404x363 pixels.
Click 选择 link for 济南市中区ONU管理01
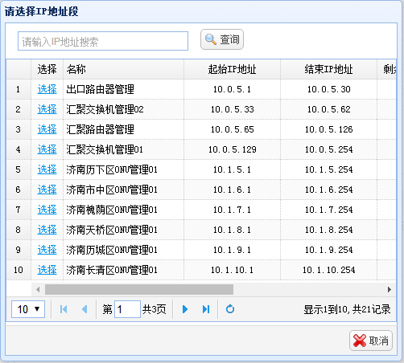pyautogui.click(x=47, y=190)
